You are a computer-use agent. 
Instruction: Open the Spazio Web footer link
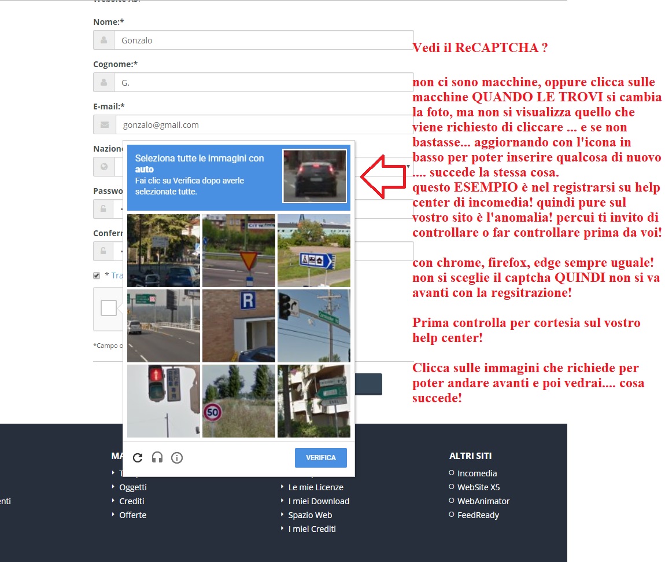(x=310, y=515)
